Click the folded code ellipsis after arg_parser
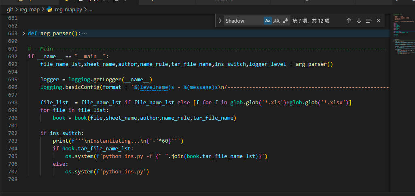Screen dimensions: 415x196 pos(85,34)
